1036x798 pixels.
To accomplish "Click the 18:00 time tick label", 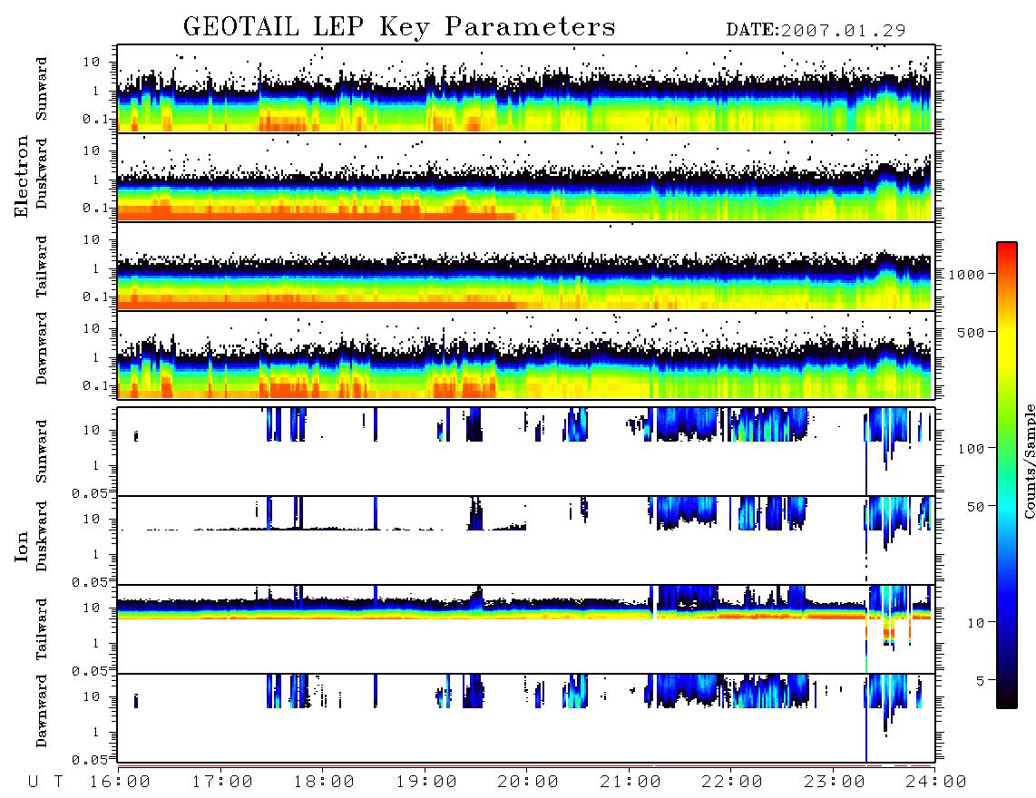I will tap(325, 782).
